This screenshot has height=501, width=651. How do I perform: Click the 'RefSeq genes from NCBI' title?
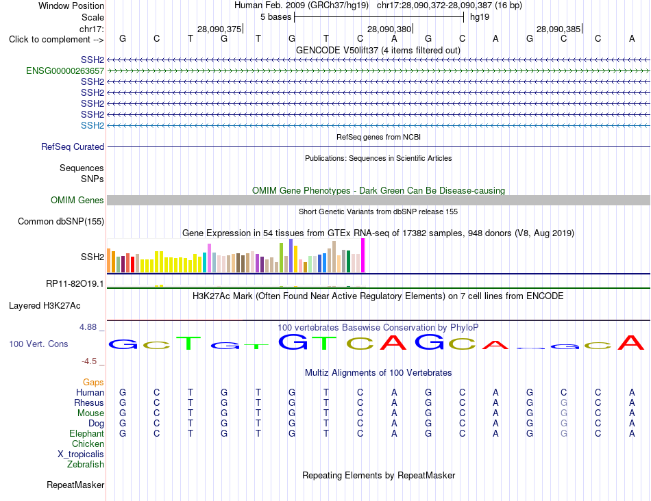[x=378, y=138]
